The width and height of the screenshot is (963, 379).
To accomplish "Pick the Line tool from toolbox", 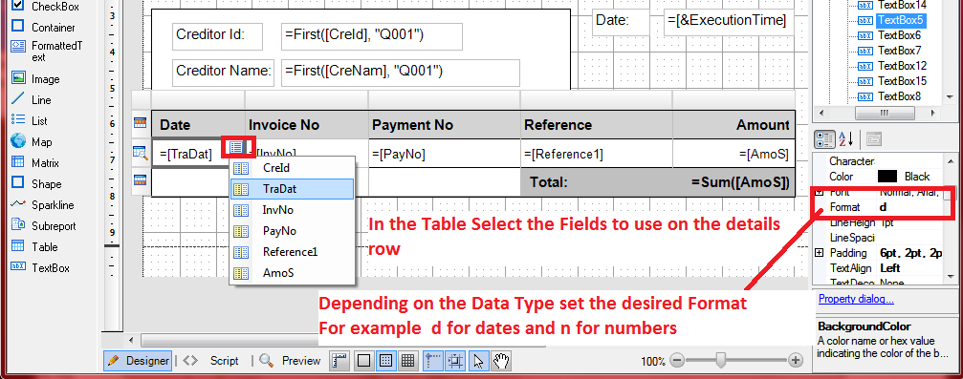I will [x=32, y=99].
